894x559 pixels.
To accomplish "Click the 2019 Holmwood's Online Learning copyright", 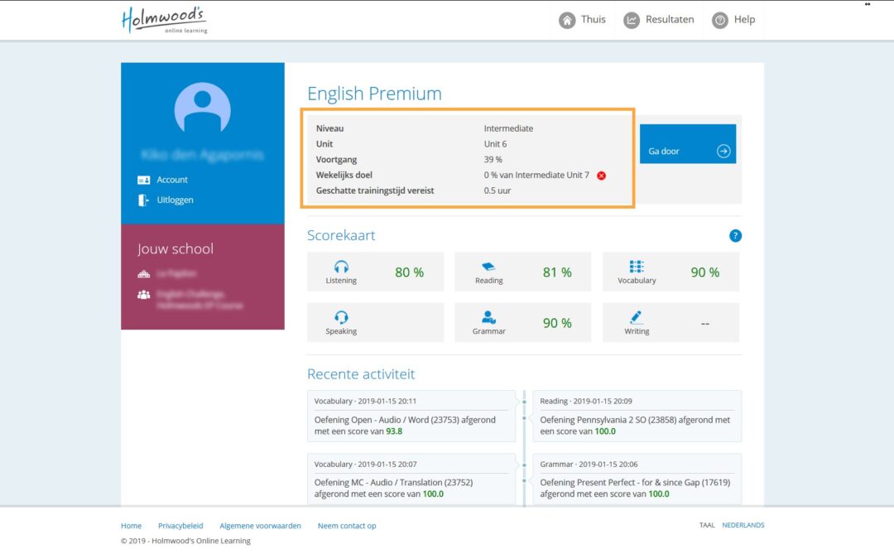I will [x=185, y=541].
